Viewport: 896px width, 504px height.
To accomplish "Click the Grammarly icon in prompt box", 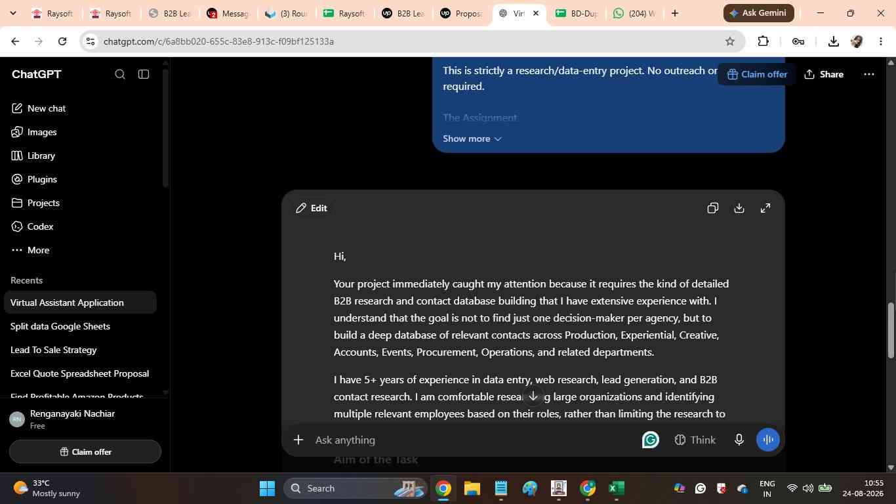I will tap(650, 440).
